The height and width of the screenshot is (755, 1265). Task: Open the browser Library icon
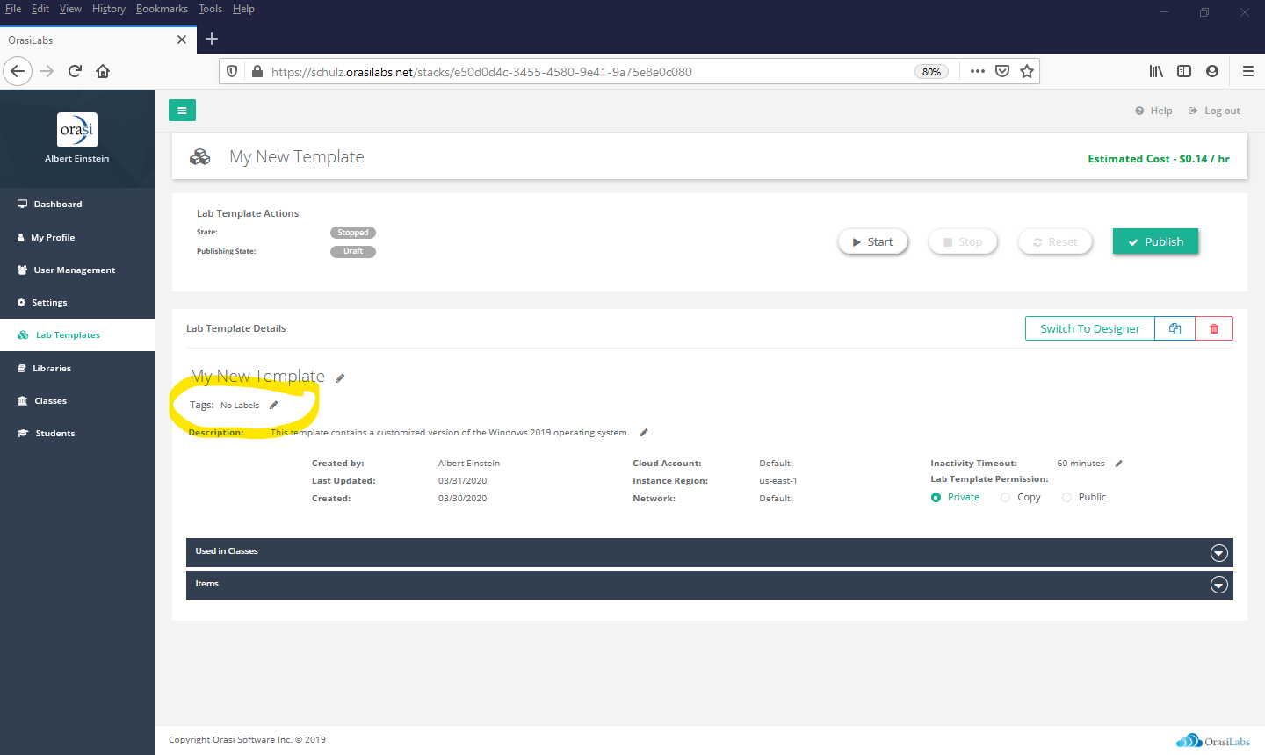click(1156, 71)
